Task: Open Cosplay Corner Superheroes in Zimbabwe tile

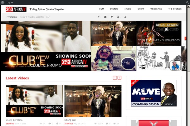Action: [x=159, y=33]
